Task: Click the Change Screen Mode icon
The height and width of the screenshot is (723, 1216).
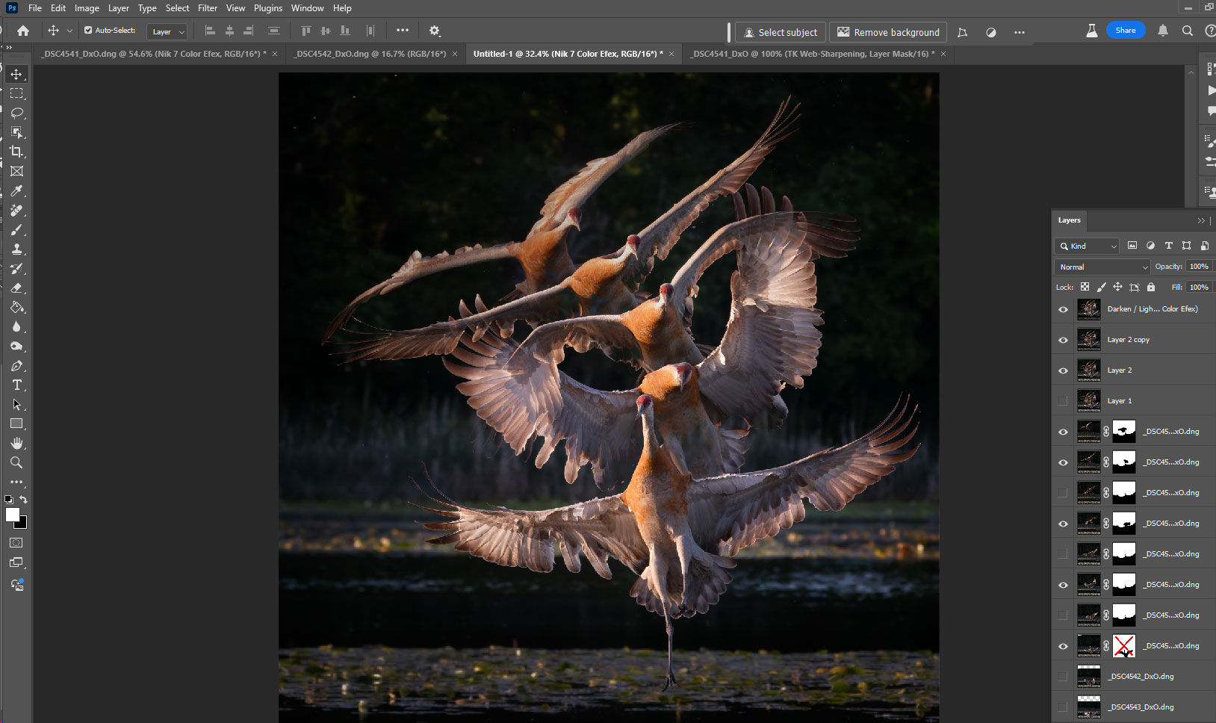Action: [16, 562]
